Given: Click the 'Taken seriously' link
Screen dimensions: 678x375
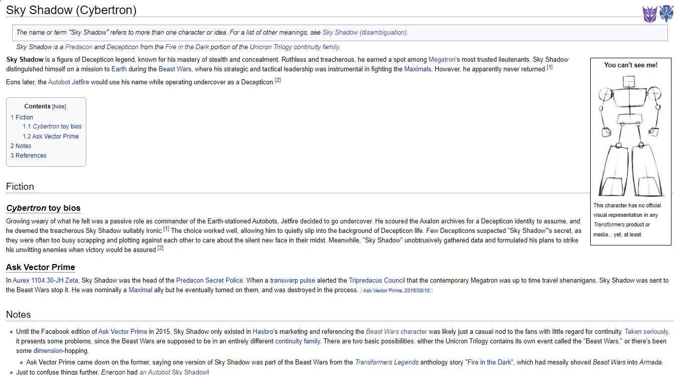Looking at the screenshot, I should pos(646,331).
